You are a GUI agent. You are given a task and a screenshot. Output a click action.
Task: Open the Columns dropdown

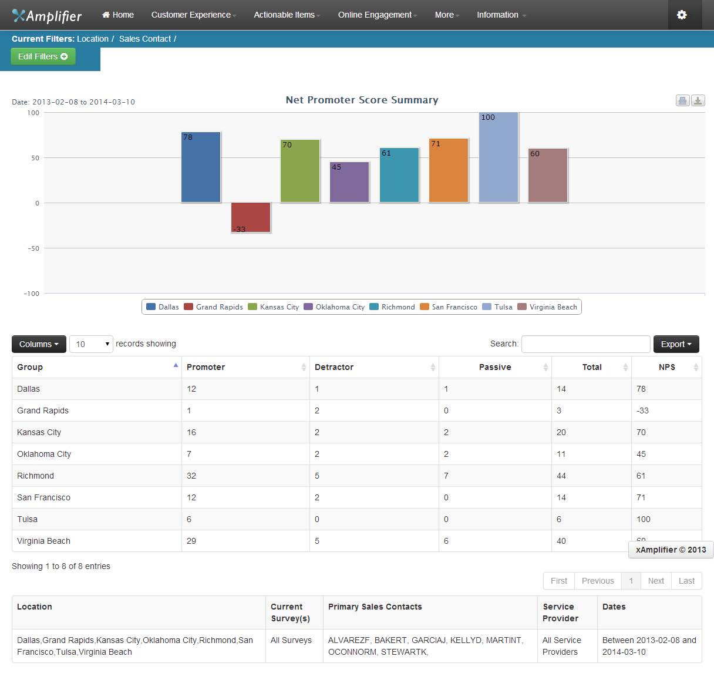(x=39, y=344)
